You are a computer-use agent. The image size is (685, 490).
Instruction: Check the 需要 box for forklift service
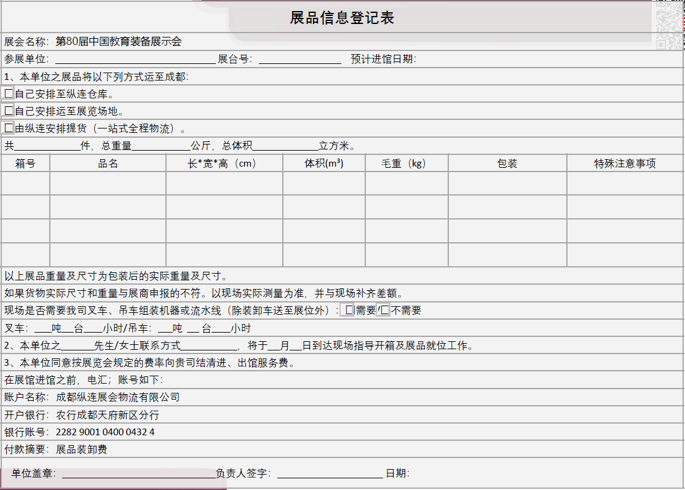pos(349,310)
